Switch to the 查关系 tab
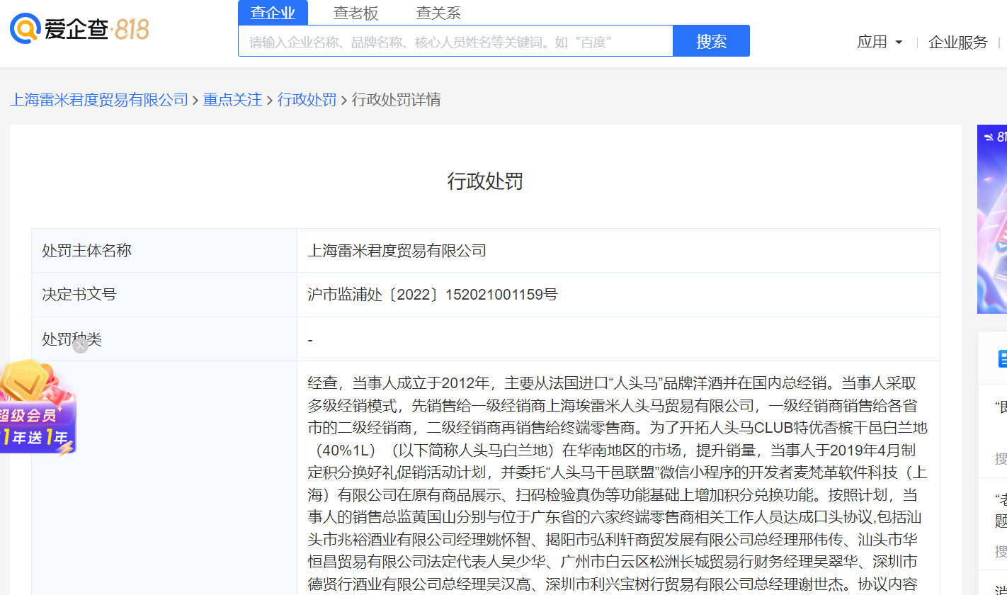 tap(438, 13)
